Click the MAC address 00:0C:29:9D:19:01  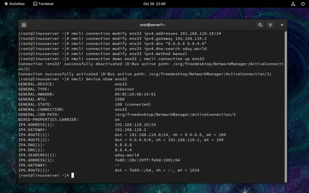point(135,94)
